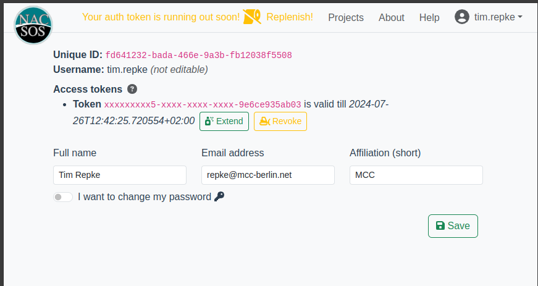The image size is (538, 286).
Task: Go to the About page
Action: (x=392, y=18)
